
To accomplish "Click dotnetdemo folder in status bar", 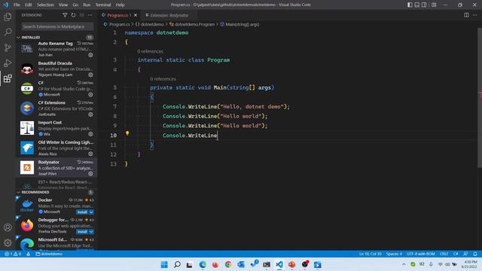I will (49, 254).
